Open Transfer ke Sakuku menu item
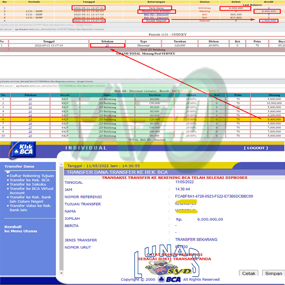Image resolution: width=285 pixels, height=285 pixels. [x=28, y=184]
